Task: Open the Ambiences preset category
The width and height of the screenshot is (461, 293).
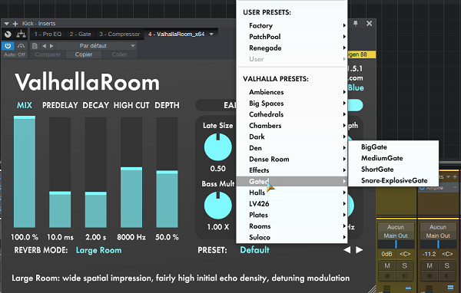Action: tap(292, 92)
